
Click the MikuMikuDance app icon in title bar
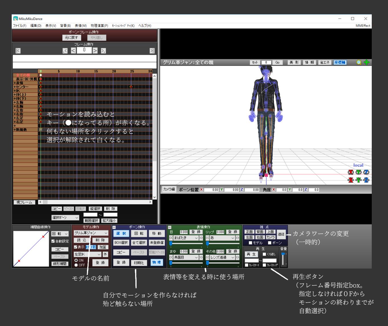tap(15, 19)
